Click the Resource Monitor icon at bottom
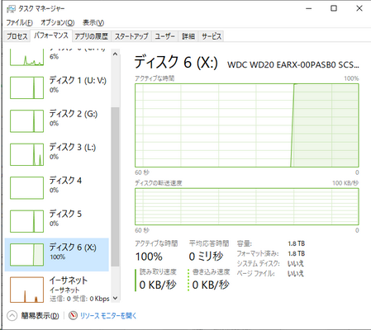The image size is (371, 330). (73, 315)
